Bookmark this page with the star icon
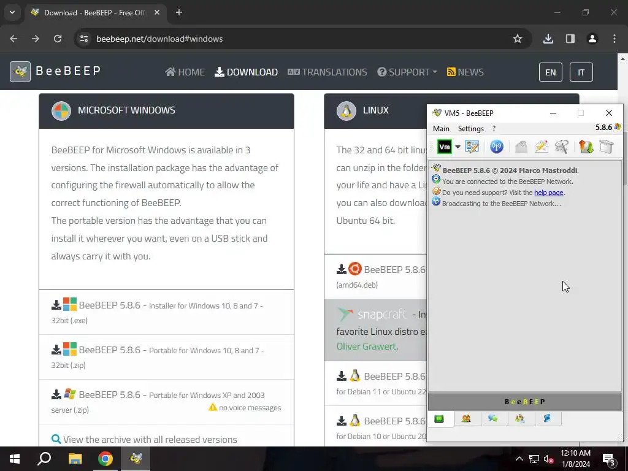Screen dimensions: 628x471 518,39
